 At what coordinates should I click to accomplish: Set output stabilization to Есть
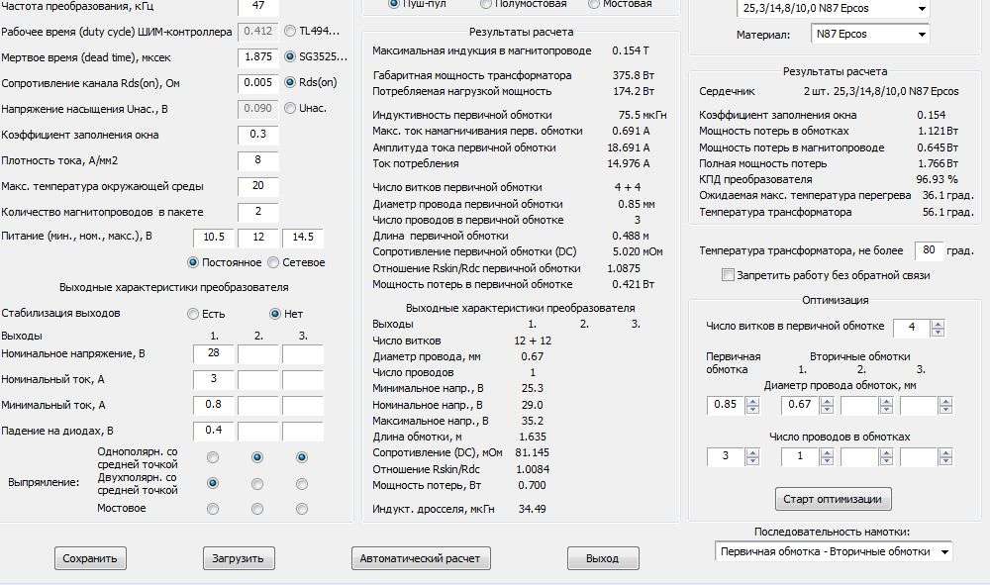[x=193, y=314]
